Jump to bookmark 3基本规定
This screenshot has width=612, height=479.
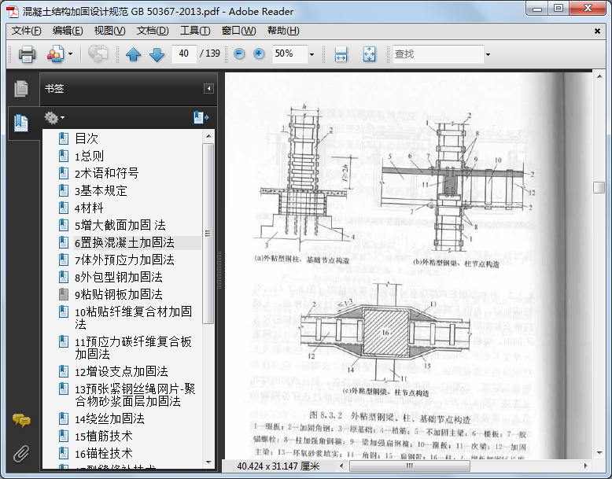click(x=101, y=190)
